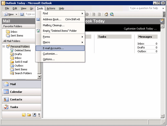Click the New mail message icon
The image size is (167, 126).
pos(6,14)
